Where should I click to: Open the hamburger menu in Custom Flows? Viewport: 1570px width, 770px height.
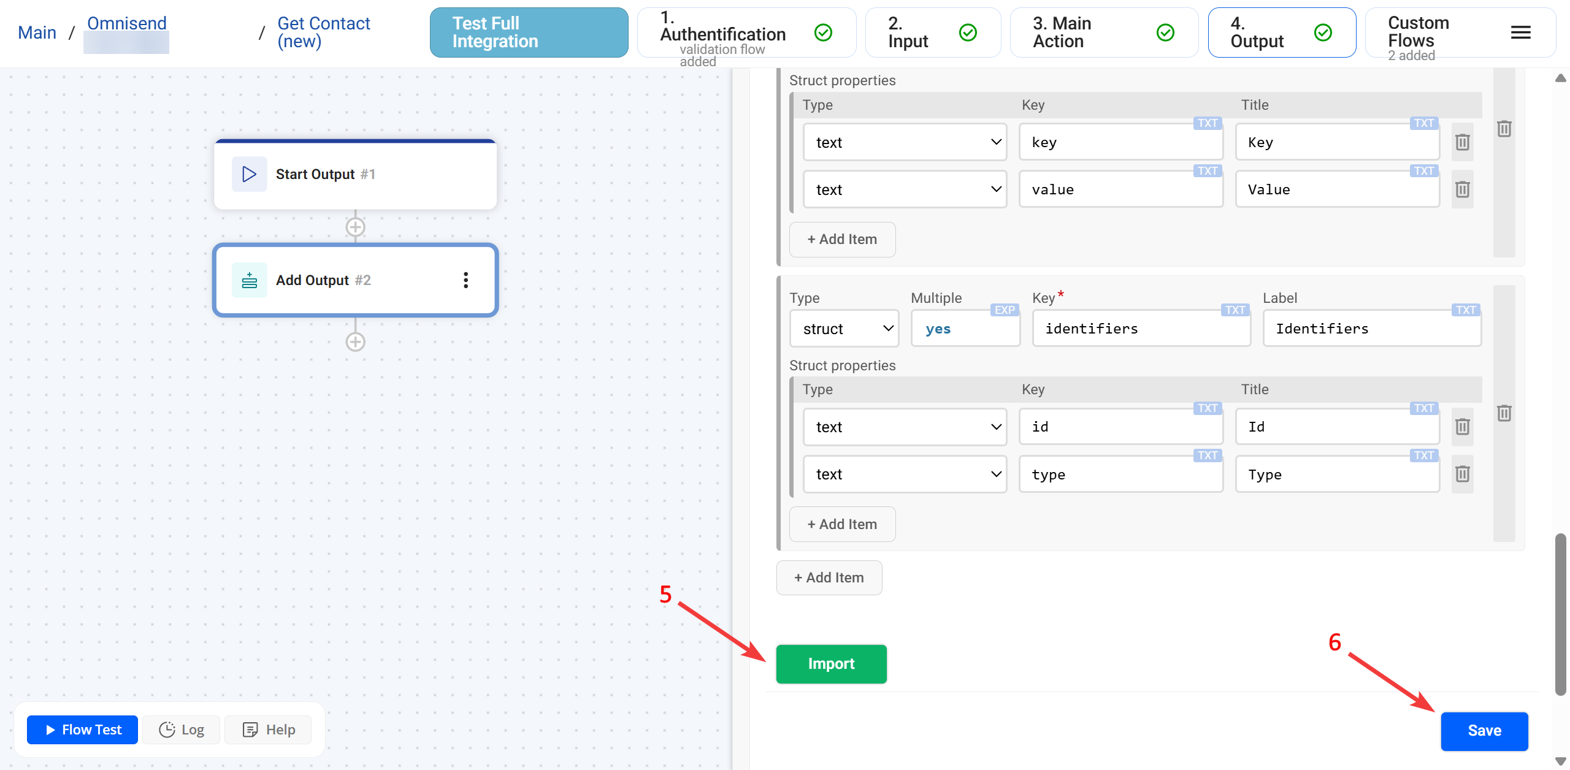pyautogui.click(x=1520, y=32)
